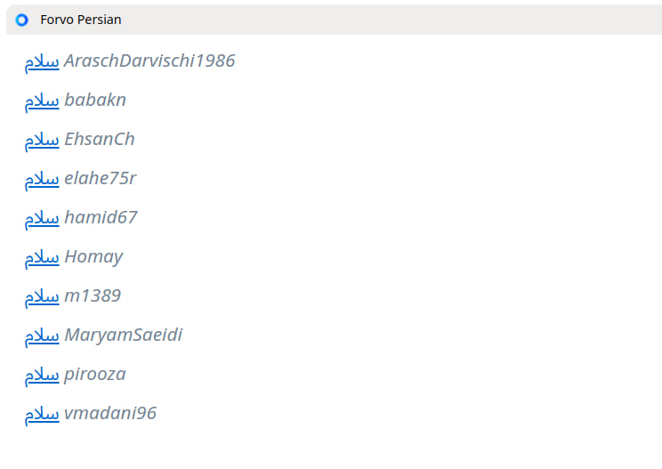Image resolution: width=662 pixels, height=469 pixels.
Task: Click the سلام link next to EhsanCh
Action: (x=42, y=140)
